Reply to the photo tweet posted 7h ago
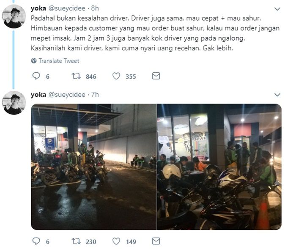 click(36, 241)
